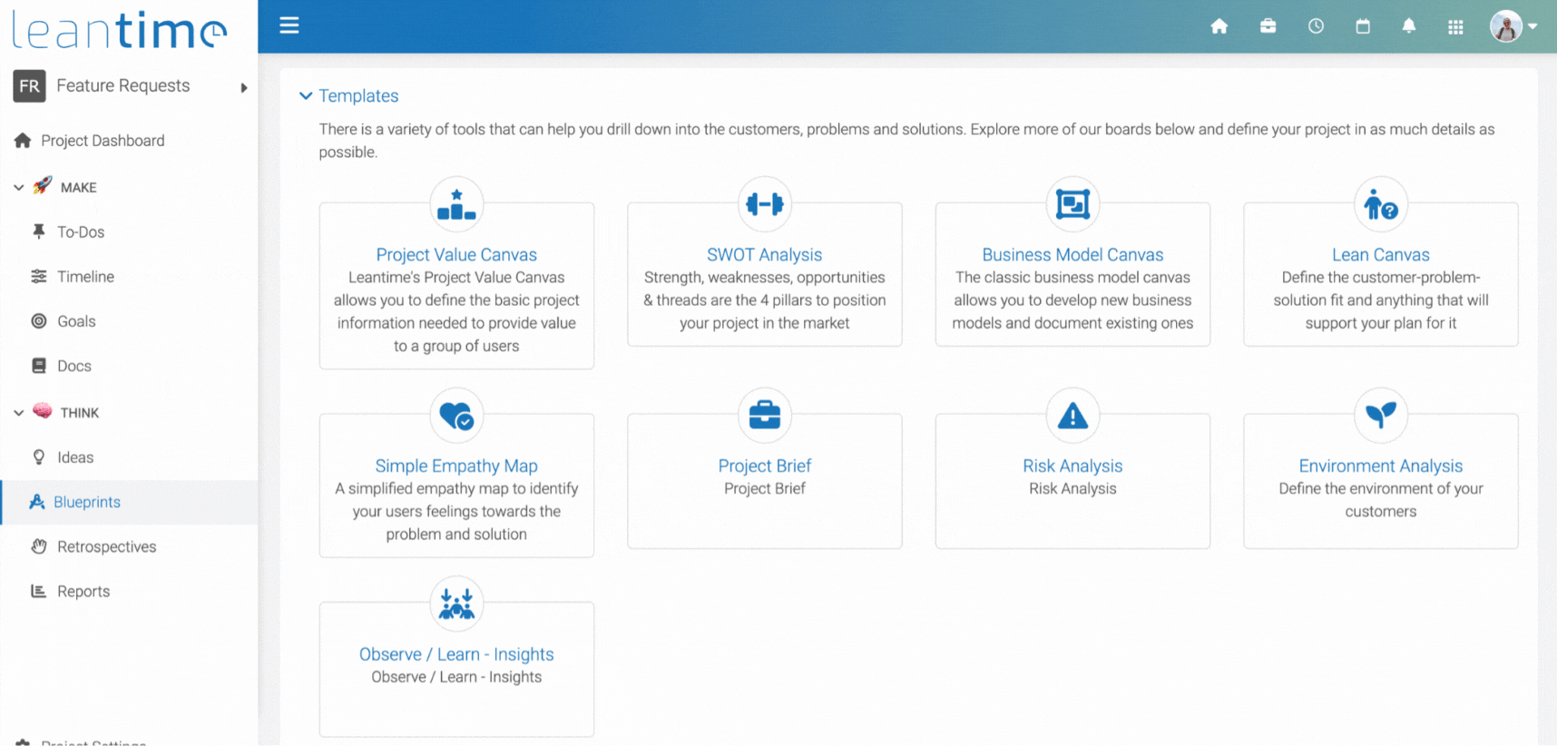
Task: Click MAKE section label
Action: pos(78,187)
